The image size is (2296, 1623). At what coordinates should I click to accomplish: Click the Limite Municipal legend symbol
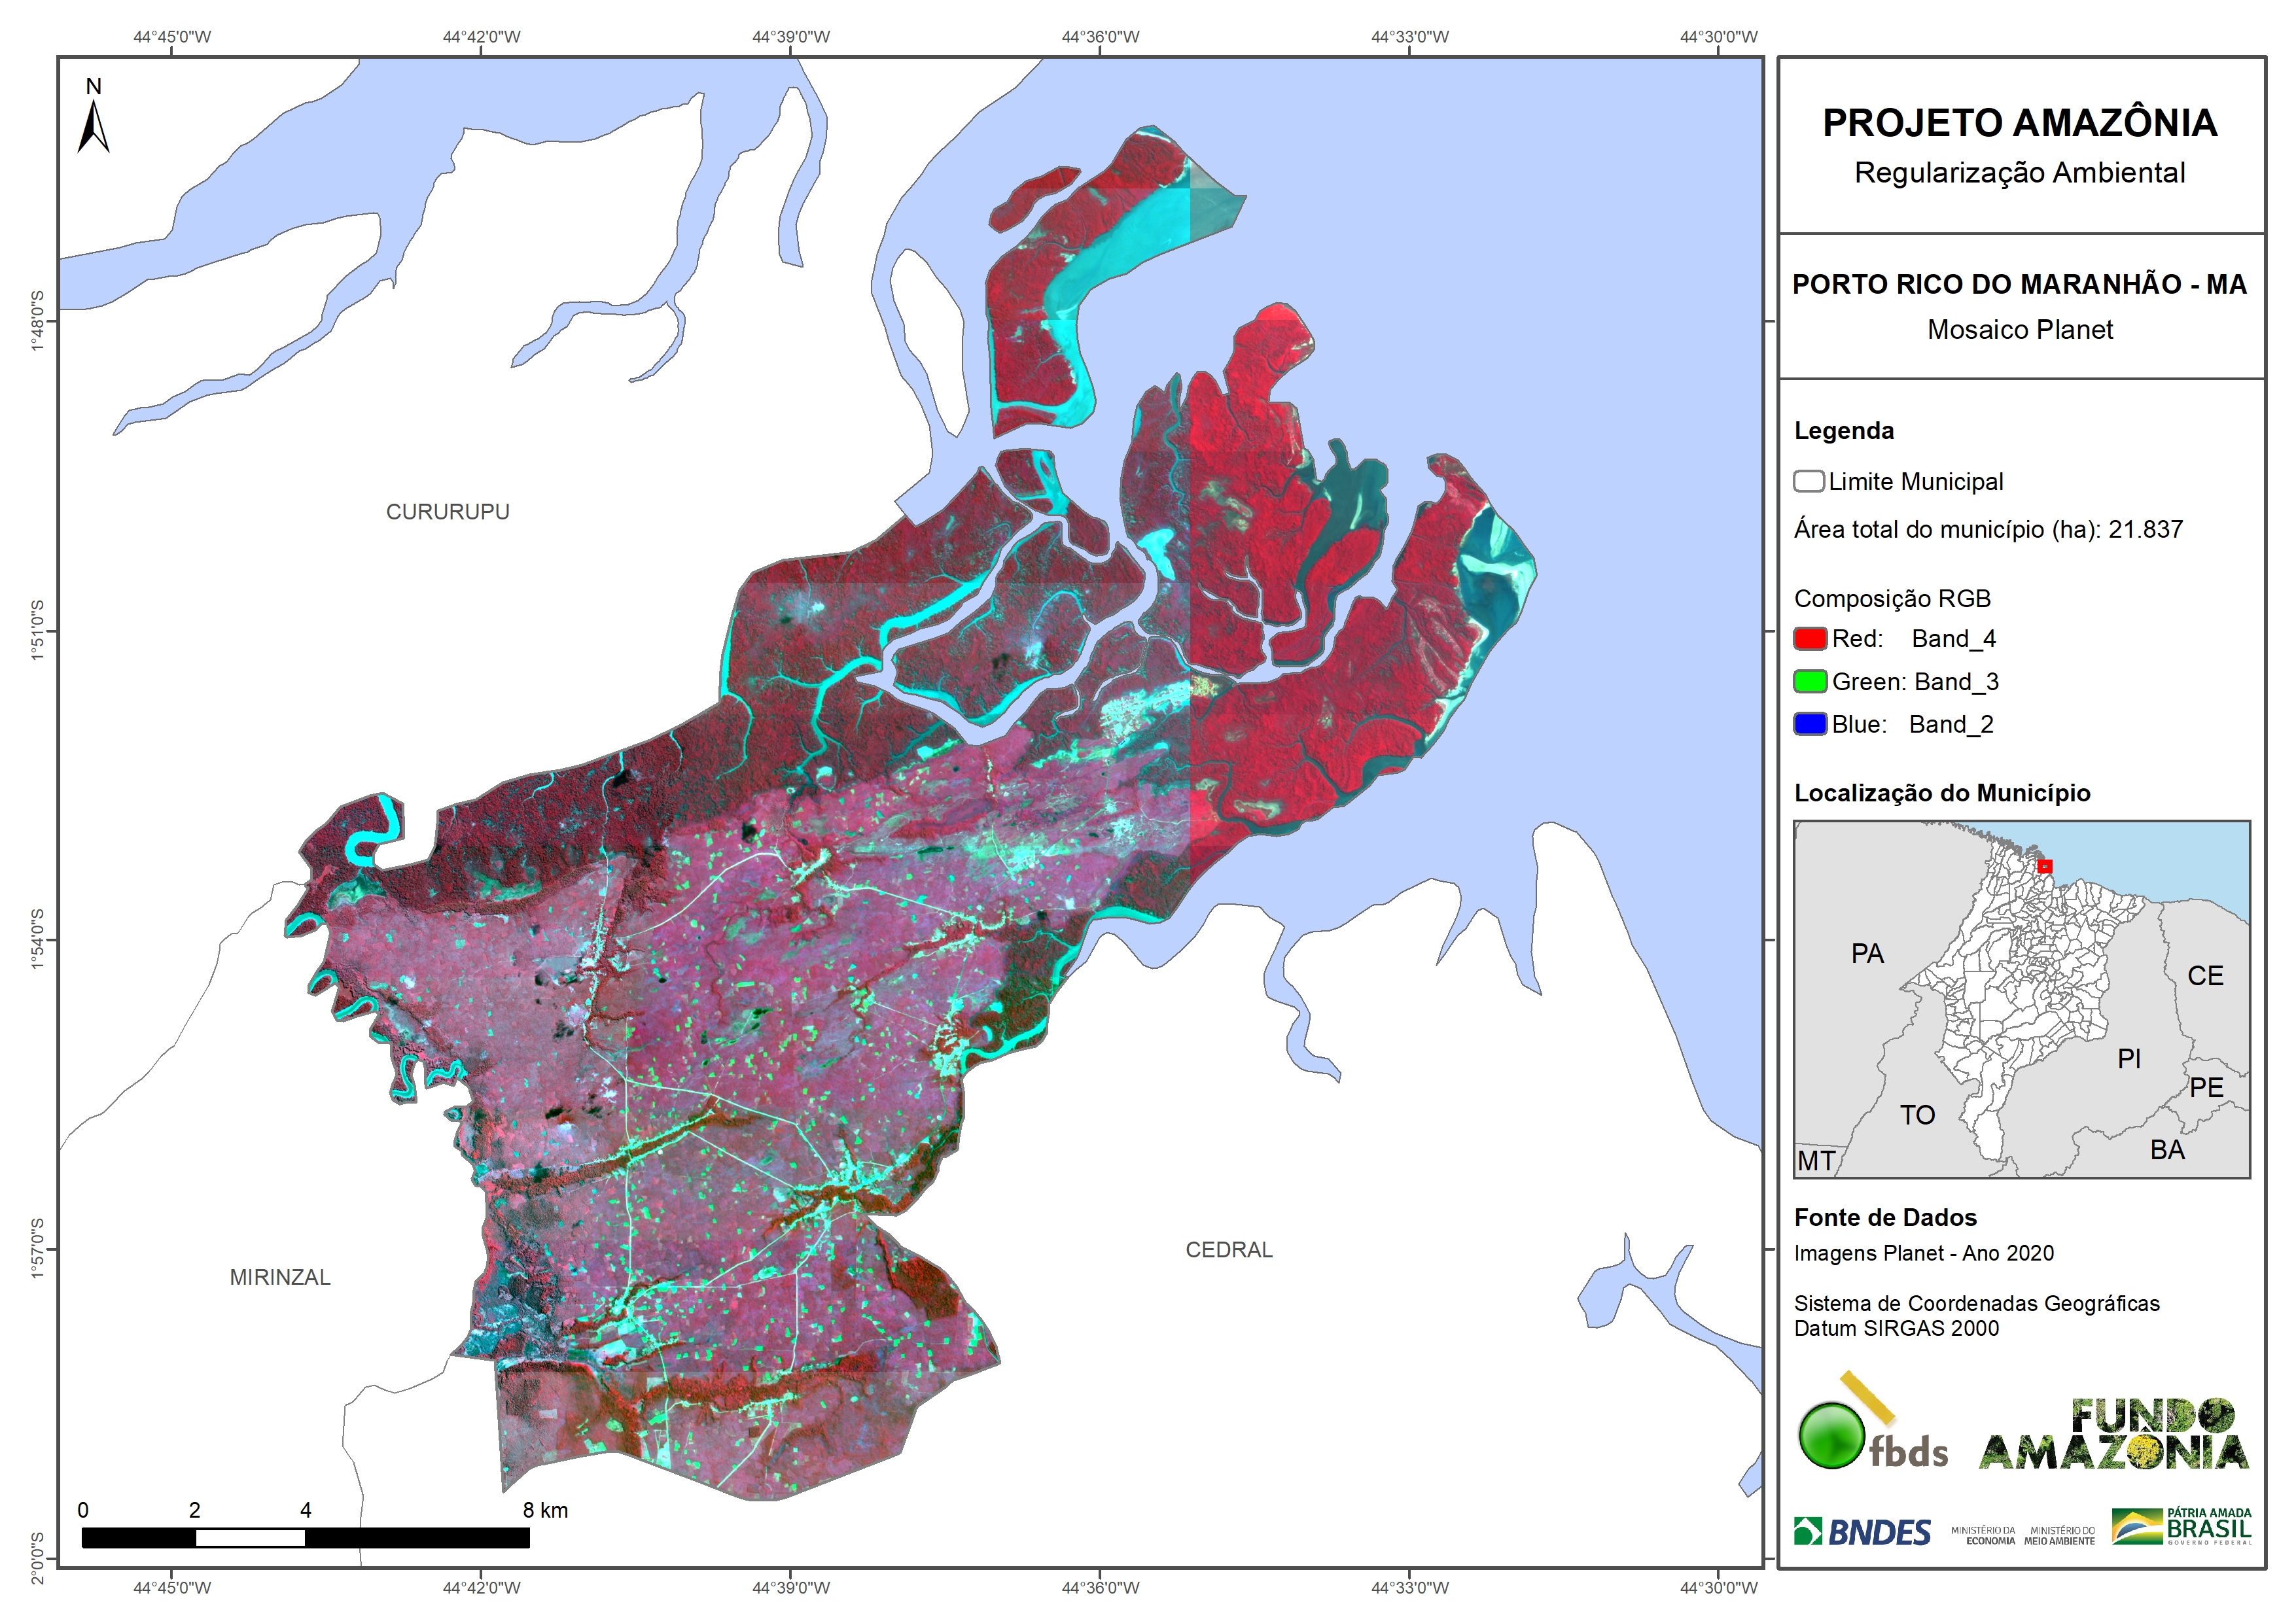tap(1808, 481)
